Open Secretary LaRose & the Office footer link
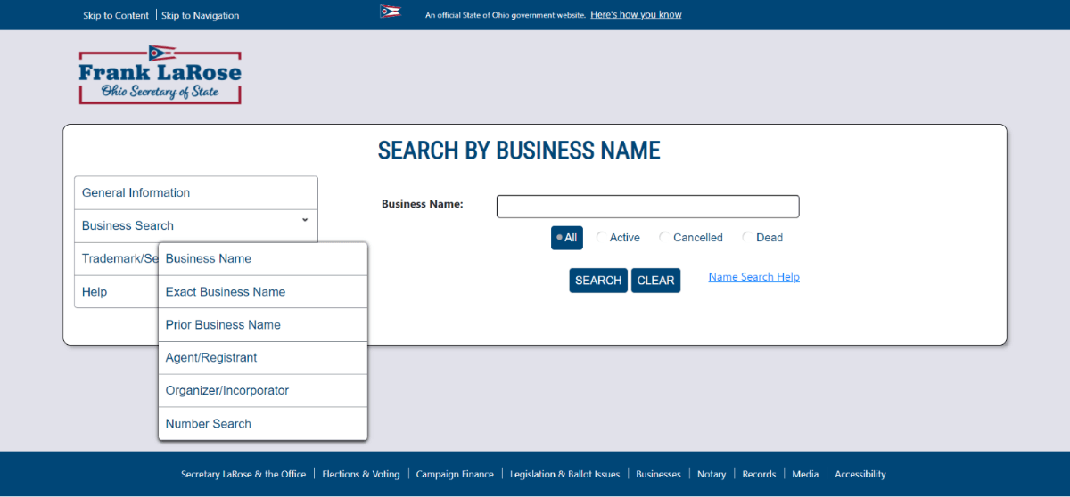Image resolution: width=1070 pixels, height=497 pixels. (x=243, y=474)
